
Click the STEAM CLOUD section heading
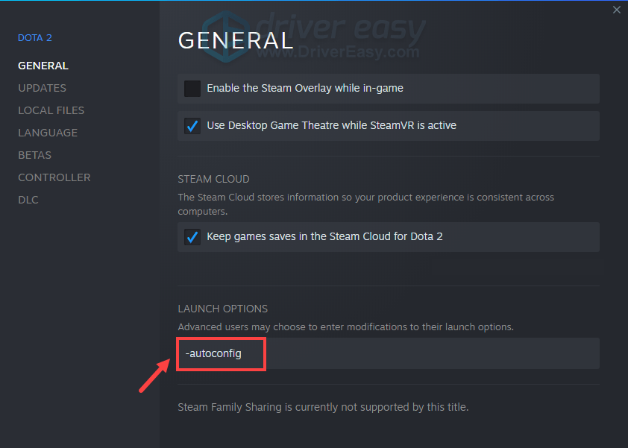click(x=213, y=179)
